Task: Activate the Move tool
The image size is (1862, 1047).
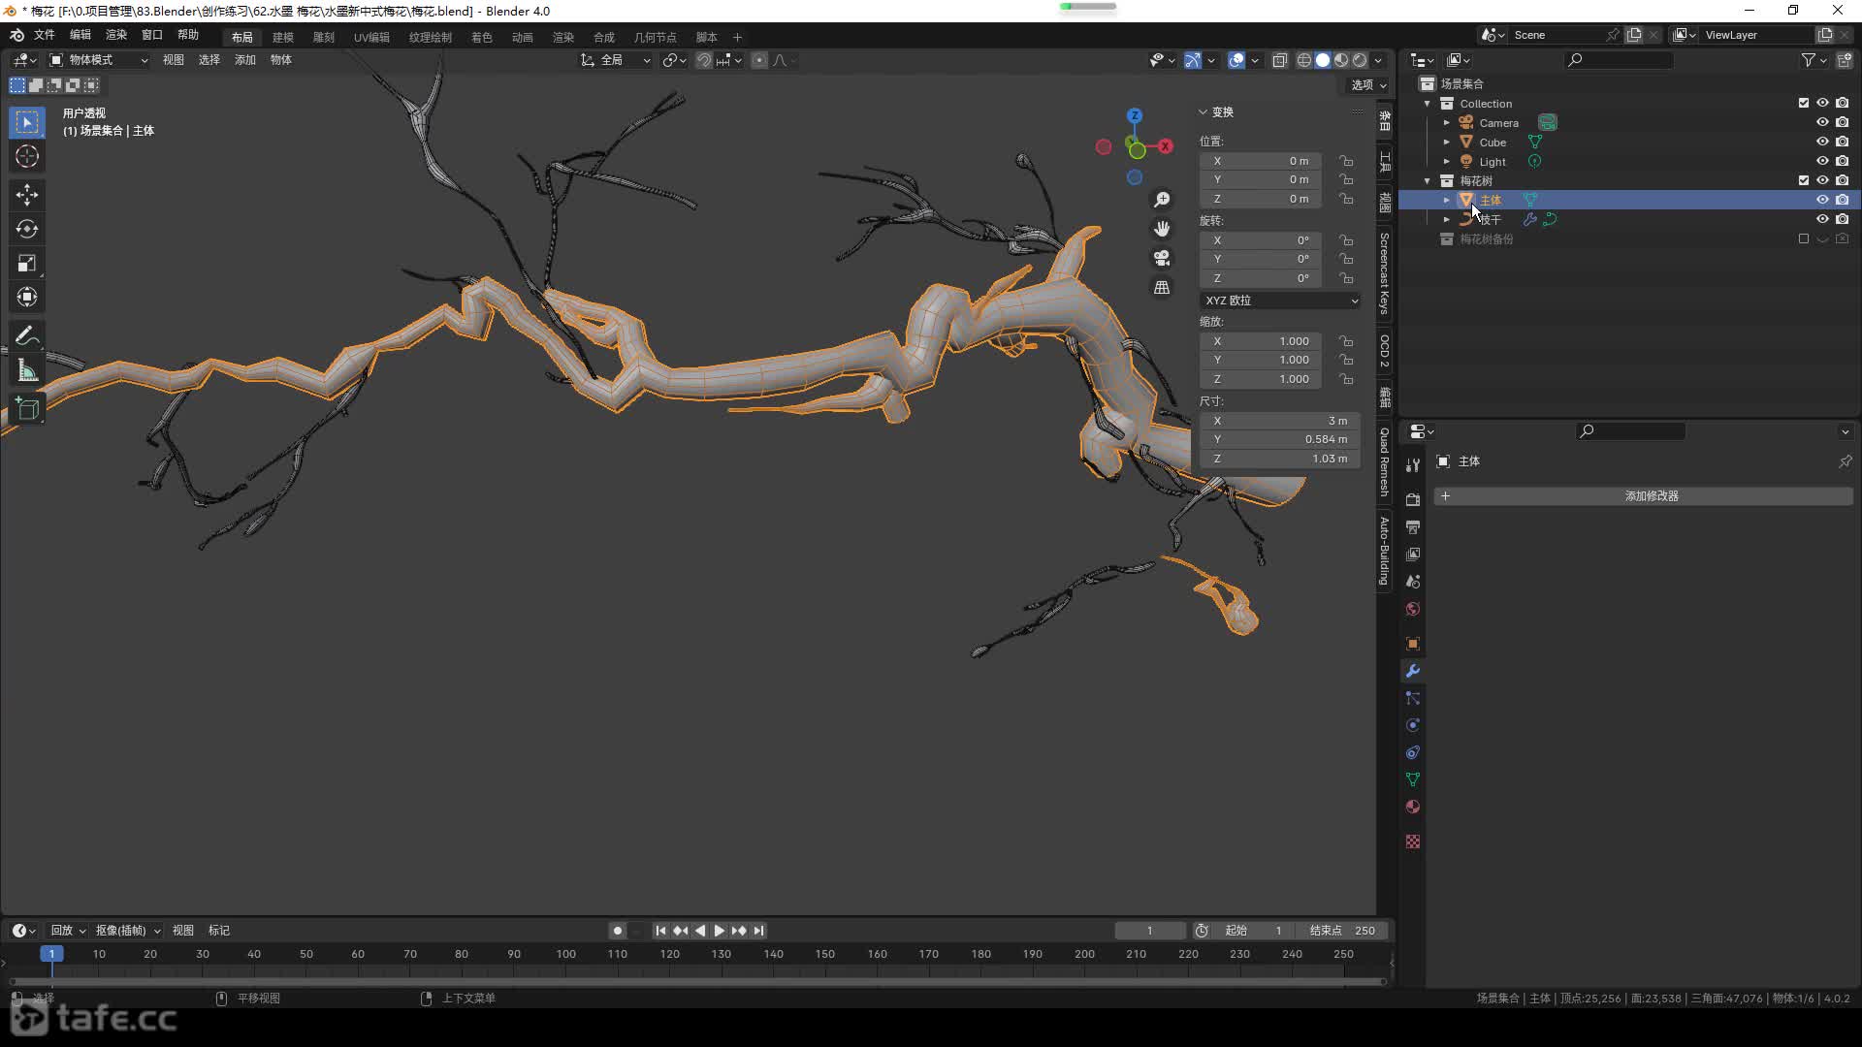Action: click(x=27, y=195)
